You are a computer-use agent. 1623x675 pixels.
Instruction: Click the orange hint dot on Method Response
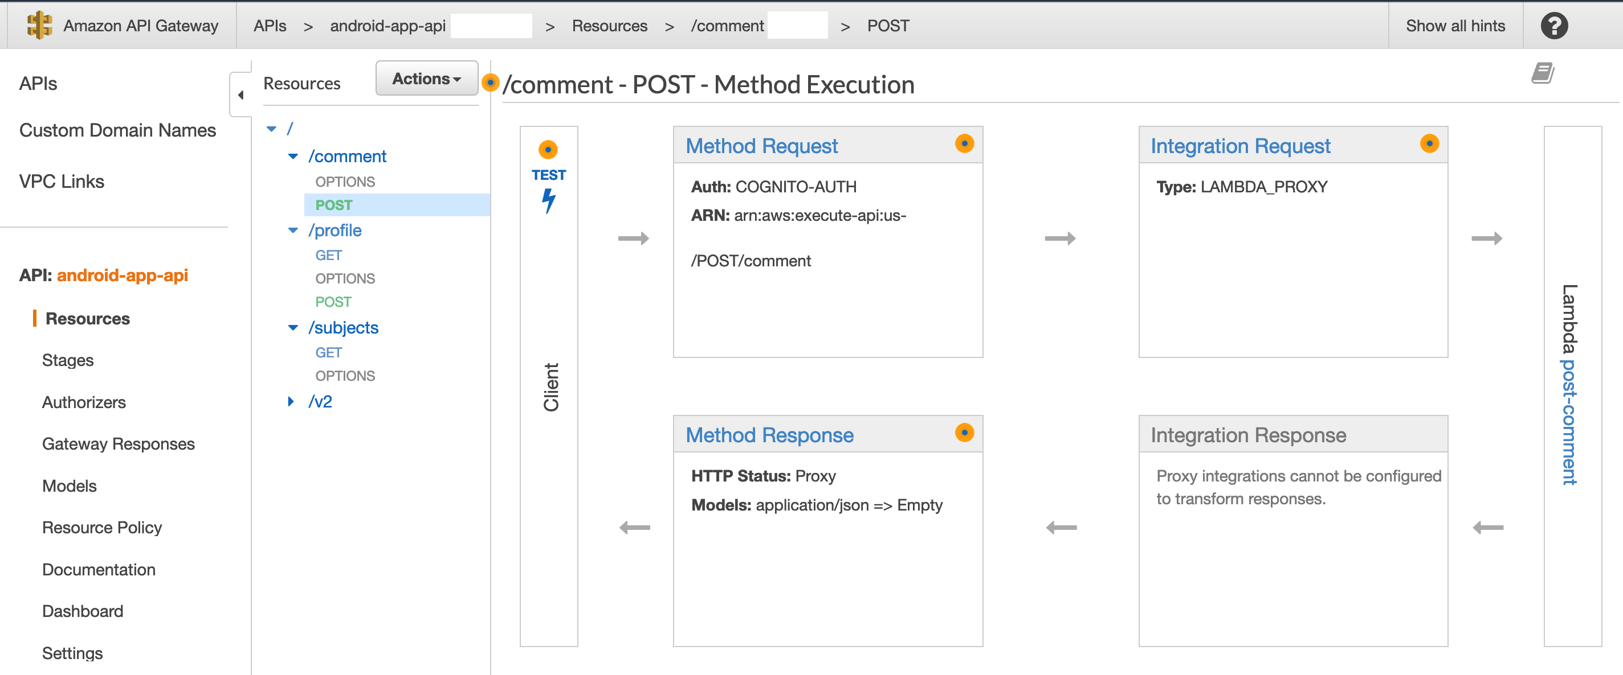pyautogui.click(x=964, y=433)
